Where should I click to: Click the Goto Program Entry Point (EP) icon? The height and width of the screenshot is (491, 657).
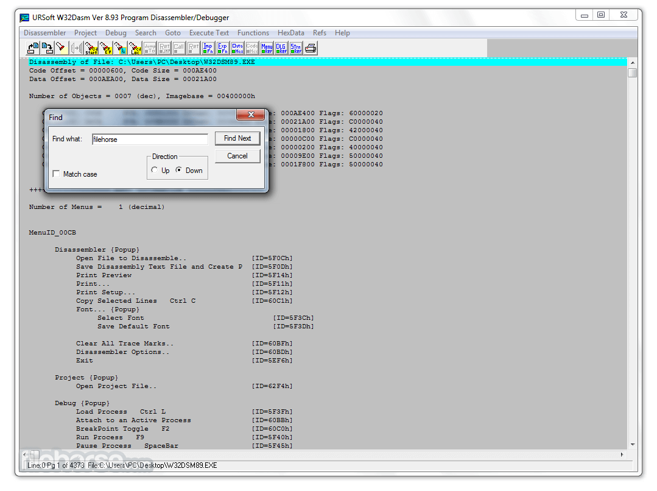[x=106, y=48]
